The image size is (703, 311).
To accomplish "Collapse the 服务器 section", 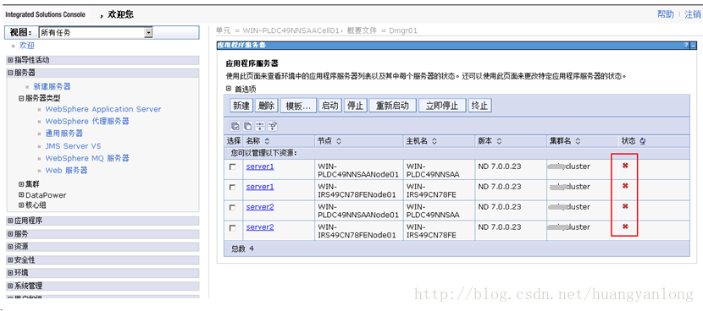I will pyautogui.click(x=10, y=73).
